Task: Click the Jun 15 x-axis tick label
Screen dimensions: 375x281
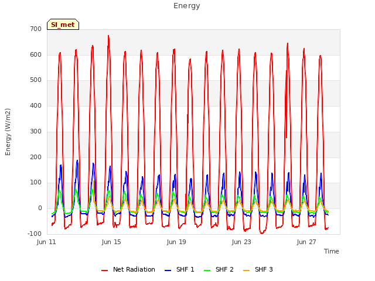Action: (x=111, y=242)
